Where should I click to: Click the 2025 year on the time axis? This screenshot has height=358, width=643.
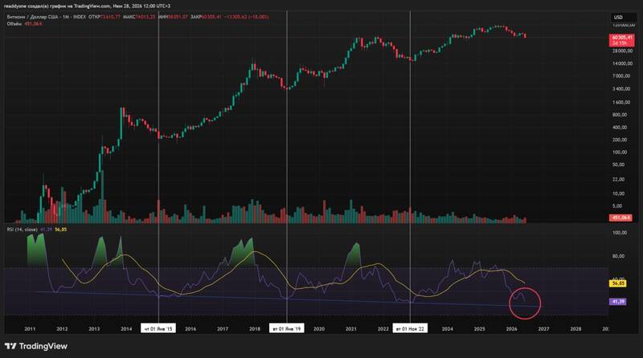[479, 329]
